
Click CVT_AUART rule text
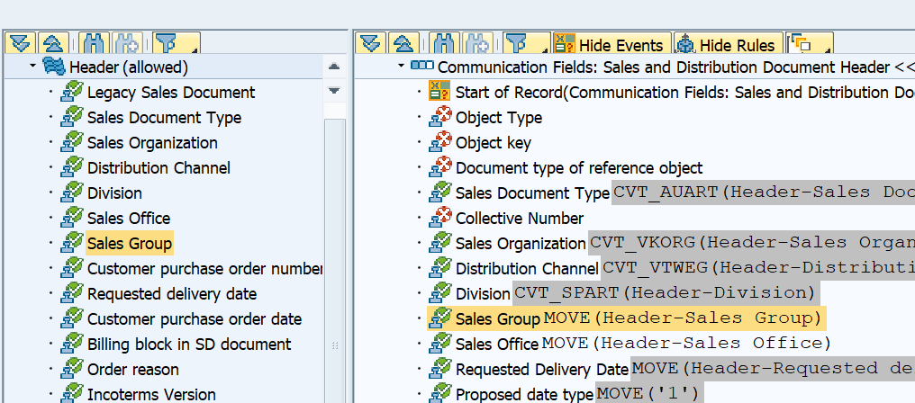[x=764, y=193]
